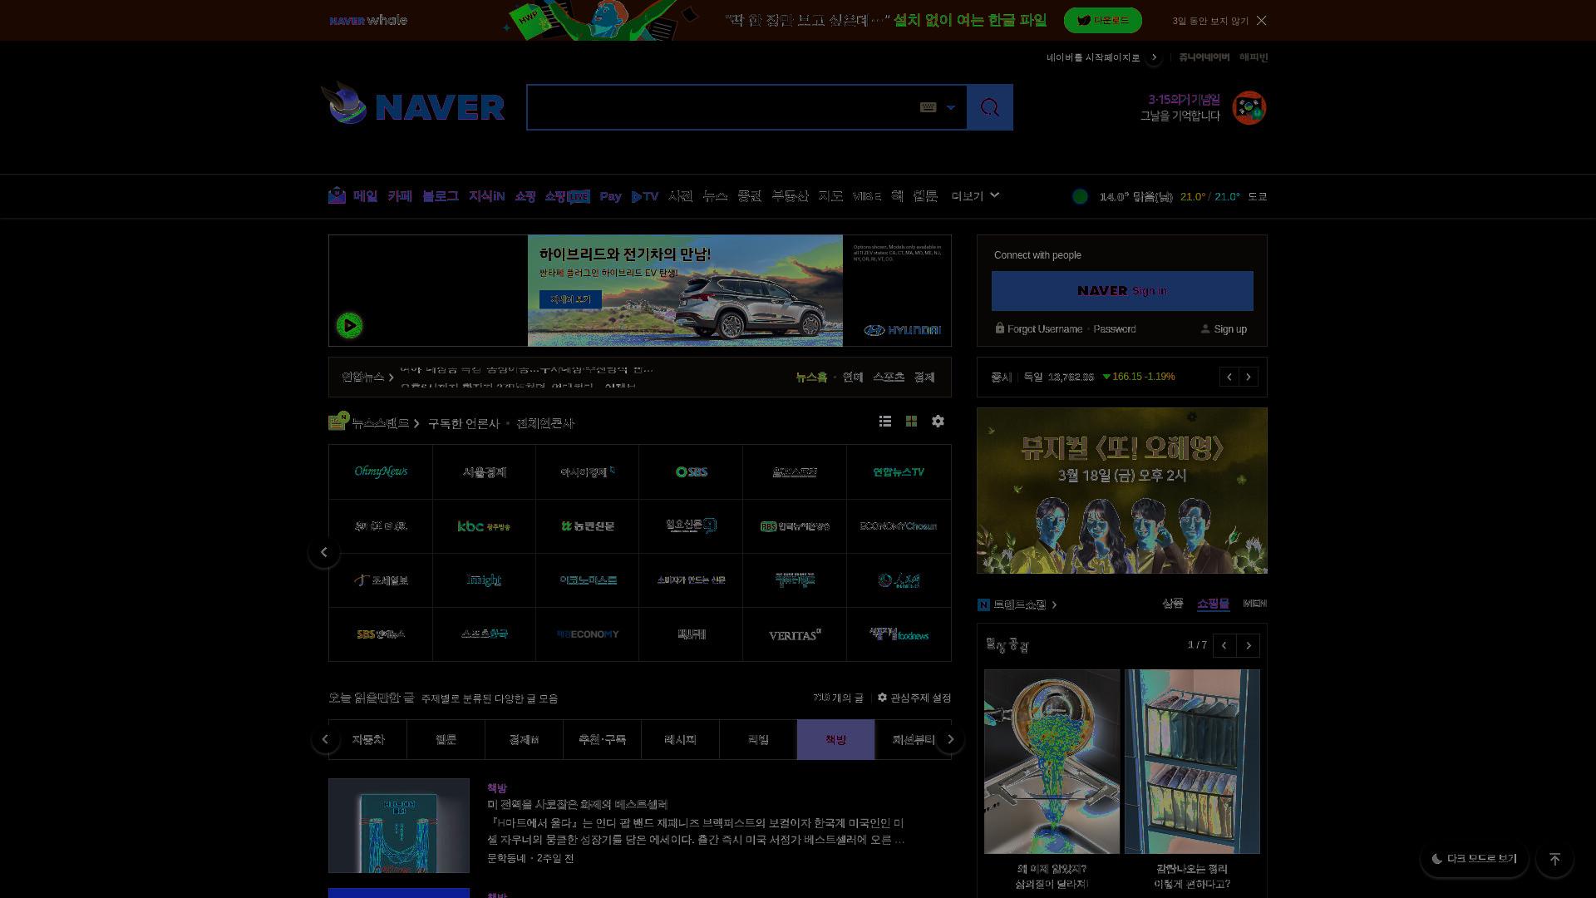The image size is (1596, 898).
Task: Click Sign up link
Action: (x=1230, y=329)
